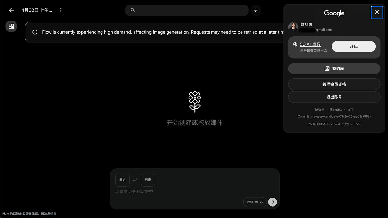Click the search magnifier icon
Viewport: 388px width, 218px height.
pyautogui.click(x=133, y=10)
